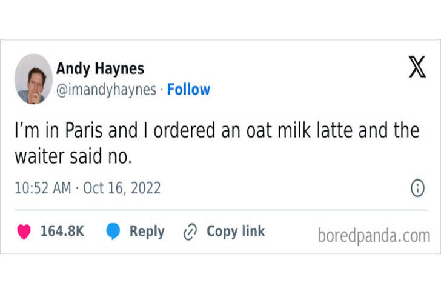Open Andy Haynes profile picture
Viewport: 441px width, 294px height.
(33, 79)
